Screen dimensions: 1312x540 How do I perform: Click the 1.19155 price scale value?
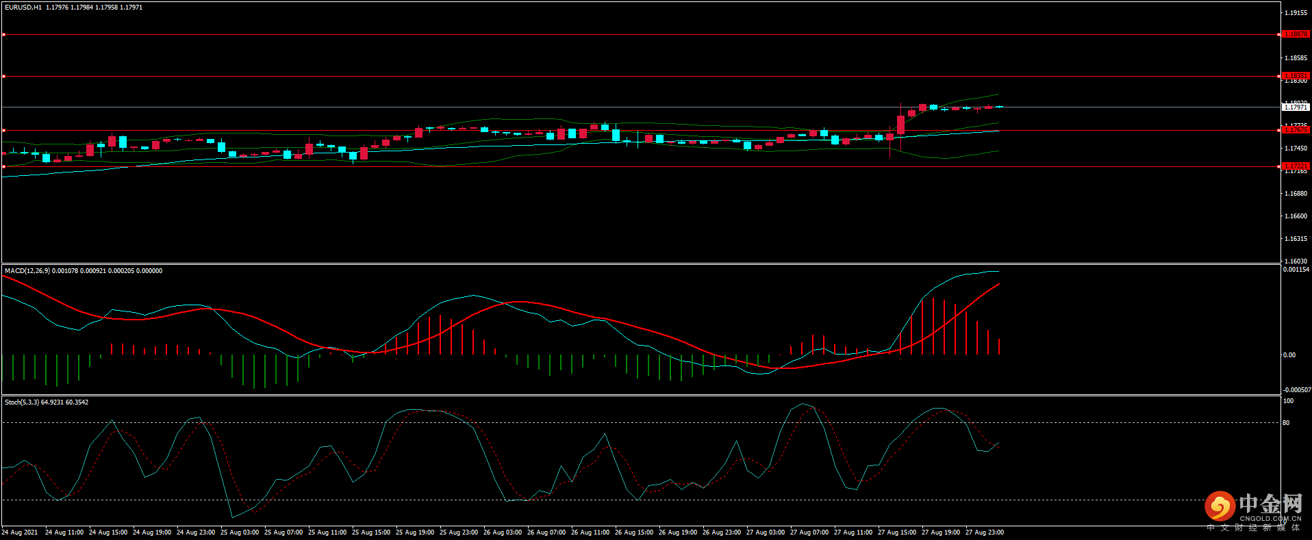point(1296,13)
